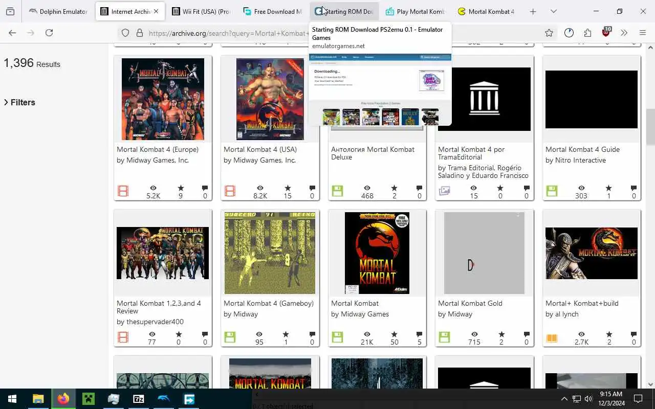Click the "1,396 Results" count text
The height and width of the screenshot is (409, 655).
tap(32, 63)
